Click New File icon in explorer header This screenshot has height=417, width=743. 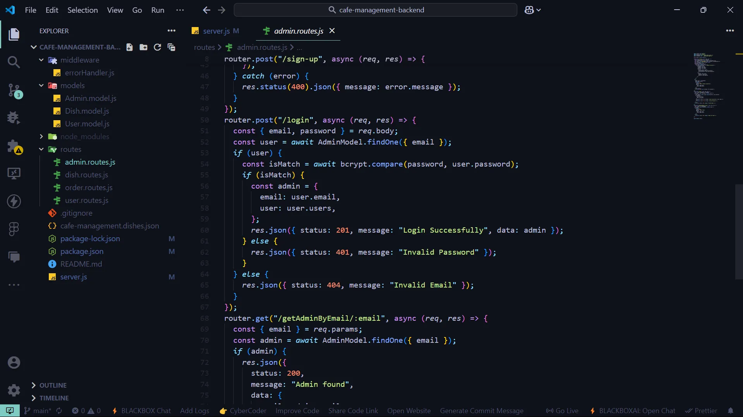pyautogui.click(x=129, y=47)
